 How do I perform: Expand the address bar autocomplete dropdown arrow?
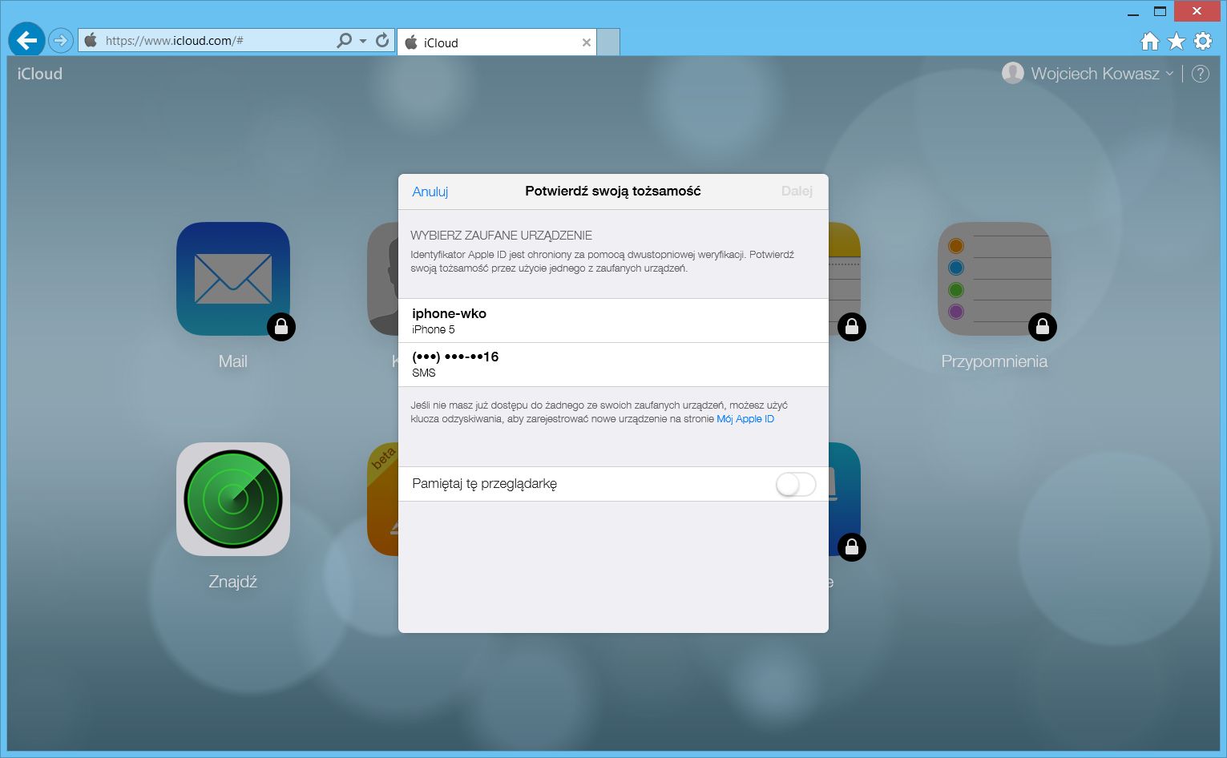pyautogui.click(x=363, y=40)
